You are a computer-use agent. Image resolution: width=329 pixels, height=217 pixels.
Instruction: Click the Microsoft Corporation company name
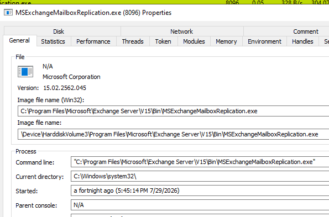click(71, 77)
